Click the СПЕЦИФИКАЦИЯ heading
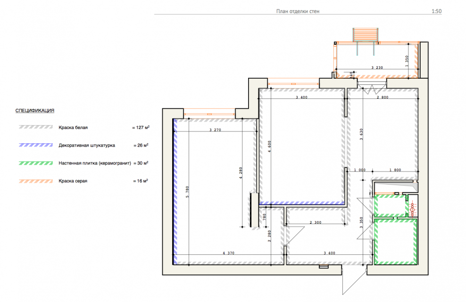This screenshot has height=302, width=466. coord(35,111)
